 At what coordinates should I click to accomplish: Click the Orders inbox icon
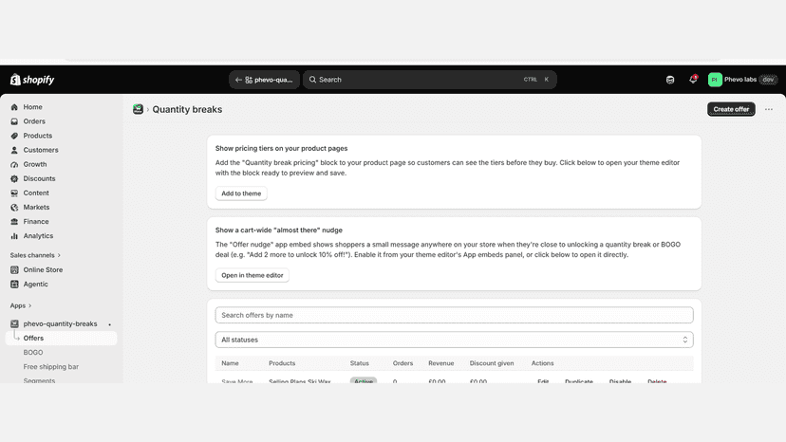pyautogui.click(x=14, y=121)
